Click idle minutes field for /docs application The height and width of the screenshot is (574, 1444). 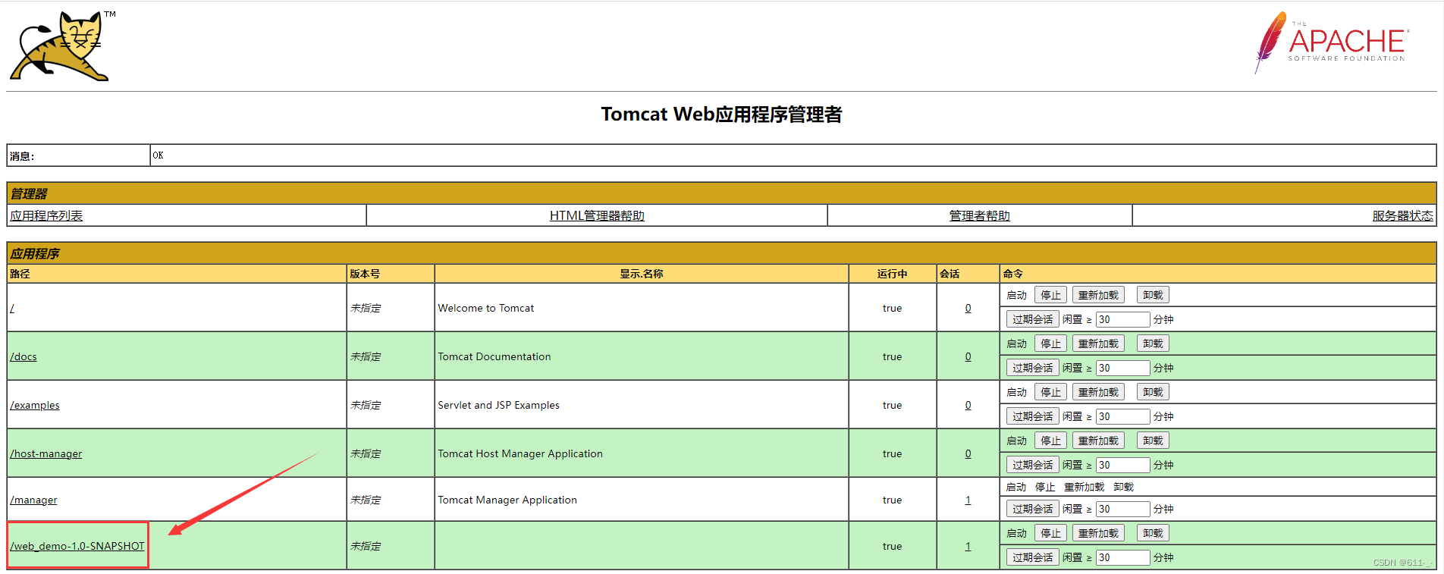tap(1122, 368)
